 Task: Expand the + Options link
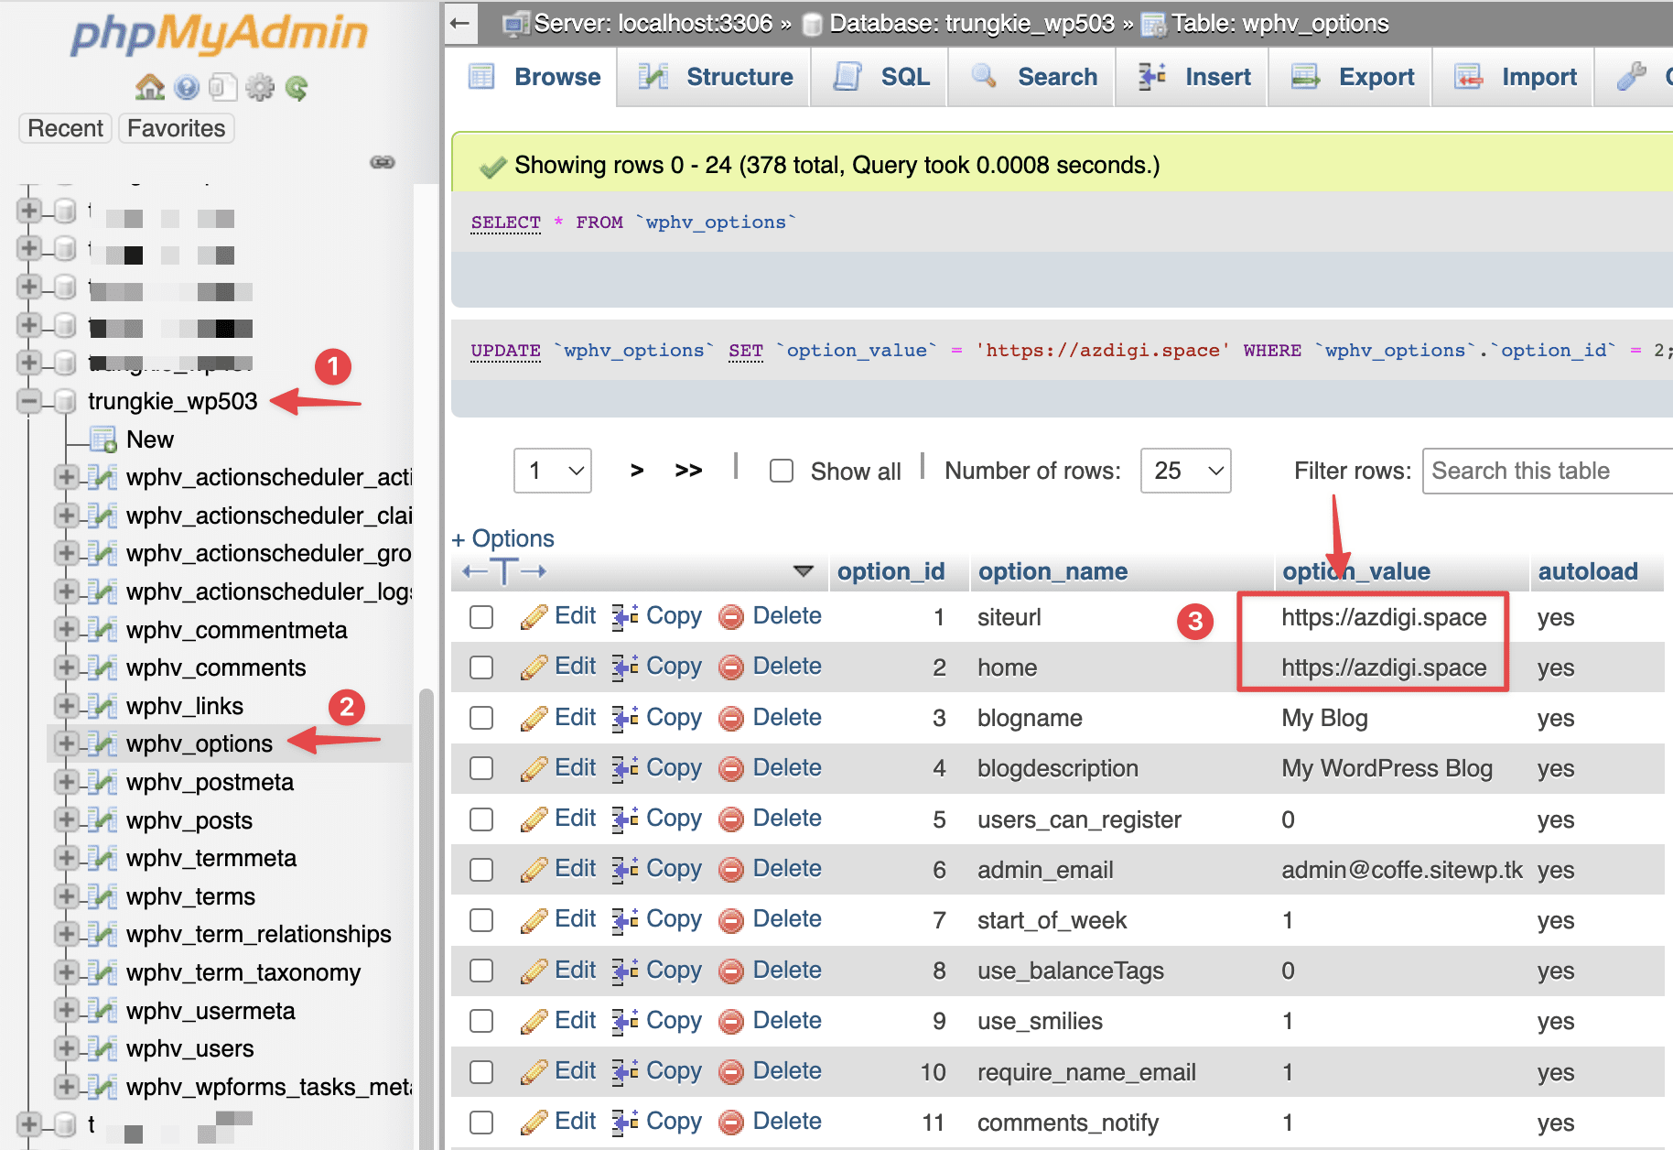(x=503, y=538)
